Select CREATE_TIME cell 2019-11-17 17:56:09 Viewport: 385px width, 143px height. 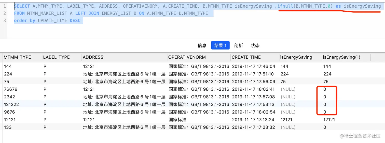[x=254, y=82]
